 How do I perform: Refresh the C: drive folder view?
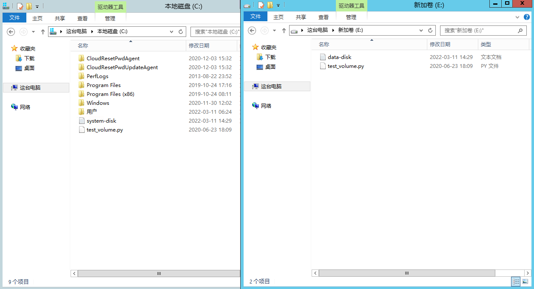[x=181, y=32]
